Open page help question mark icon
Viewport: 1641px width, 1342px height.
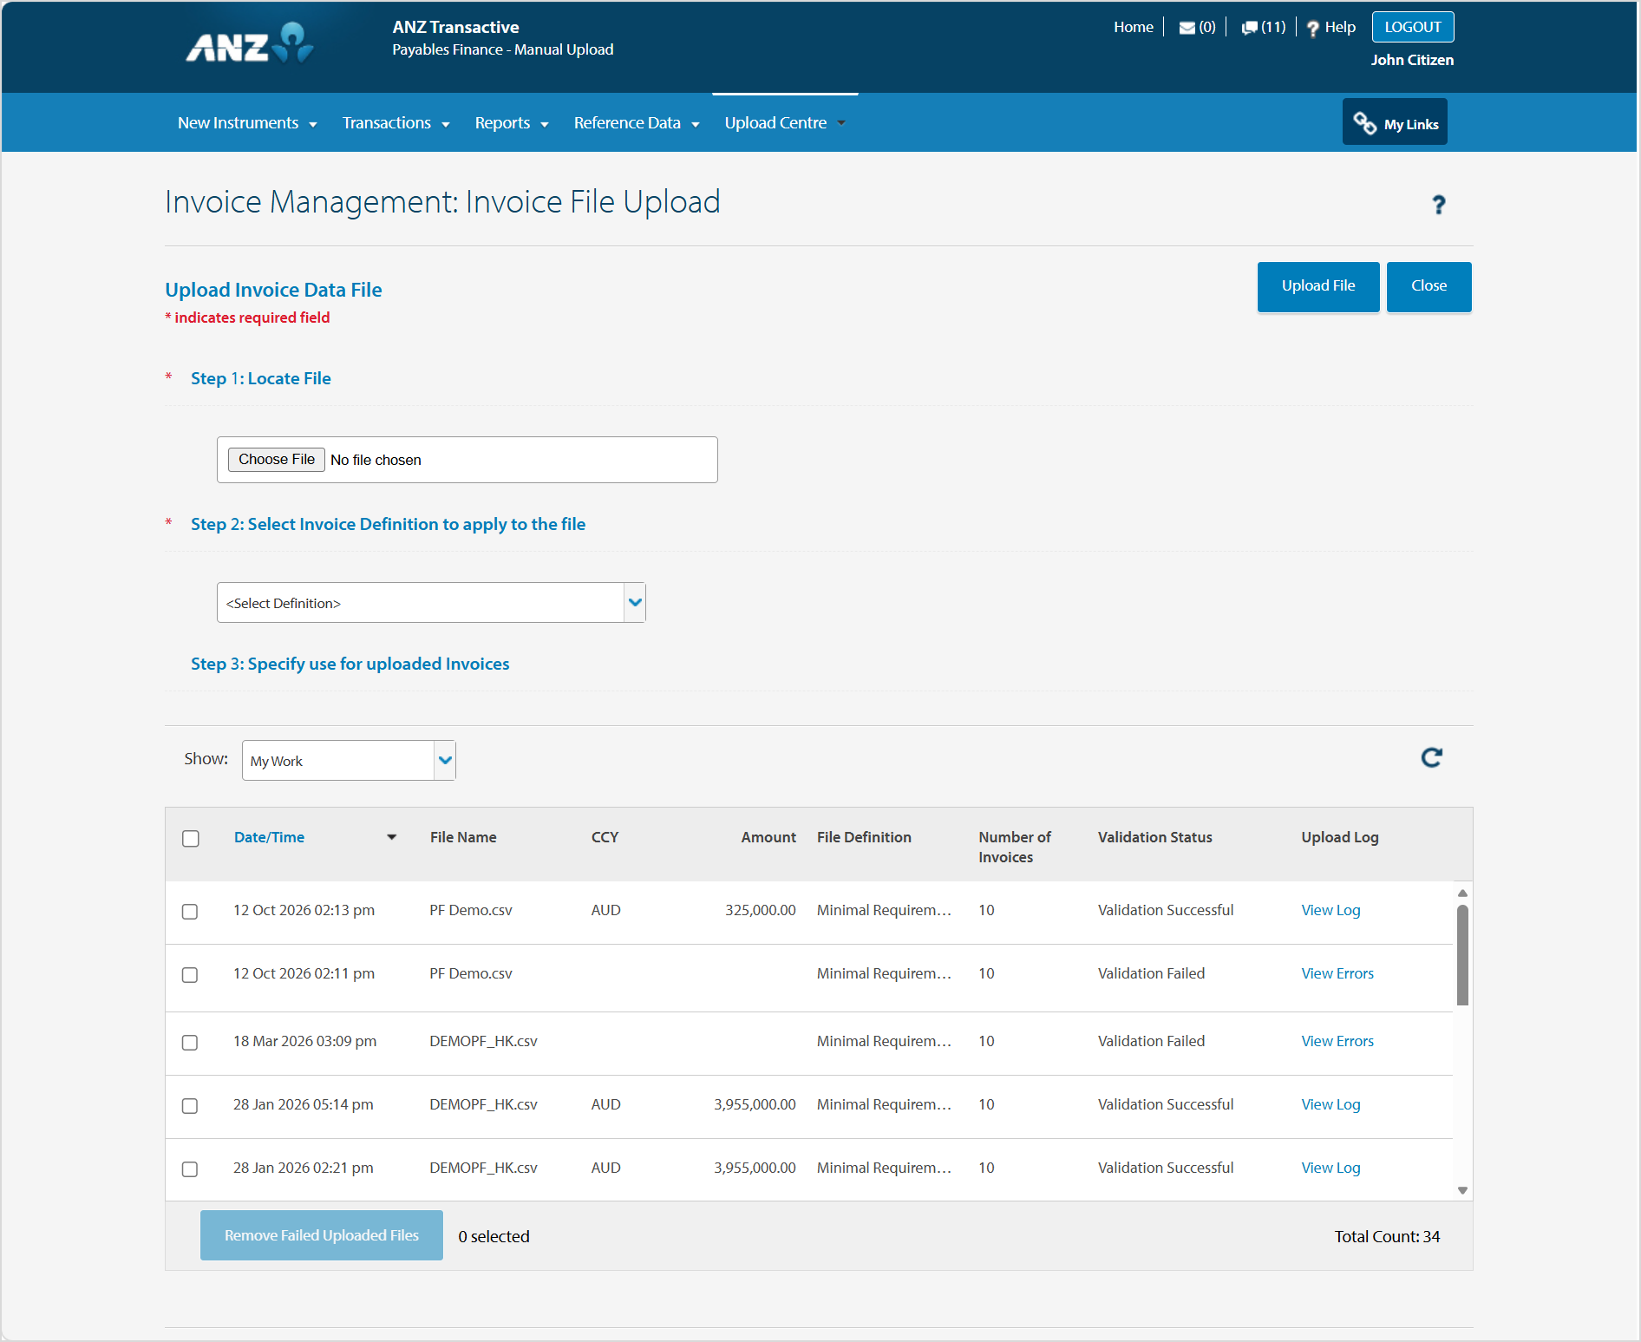point(1438,205)
